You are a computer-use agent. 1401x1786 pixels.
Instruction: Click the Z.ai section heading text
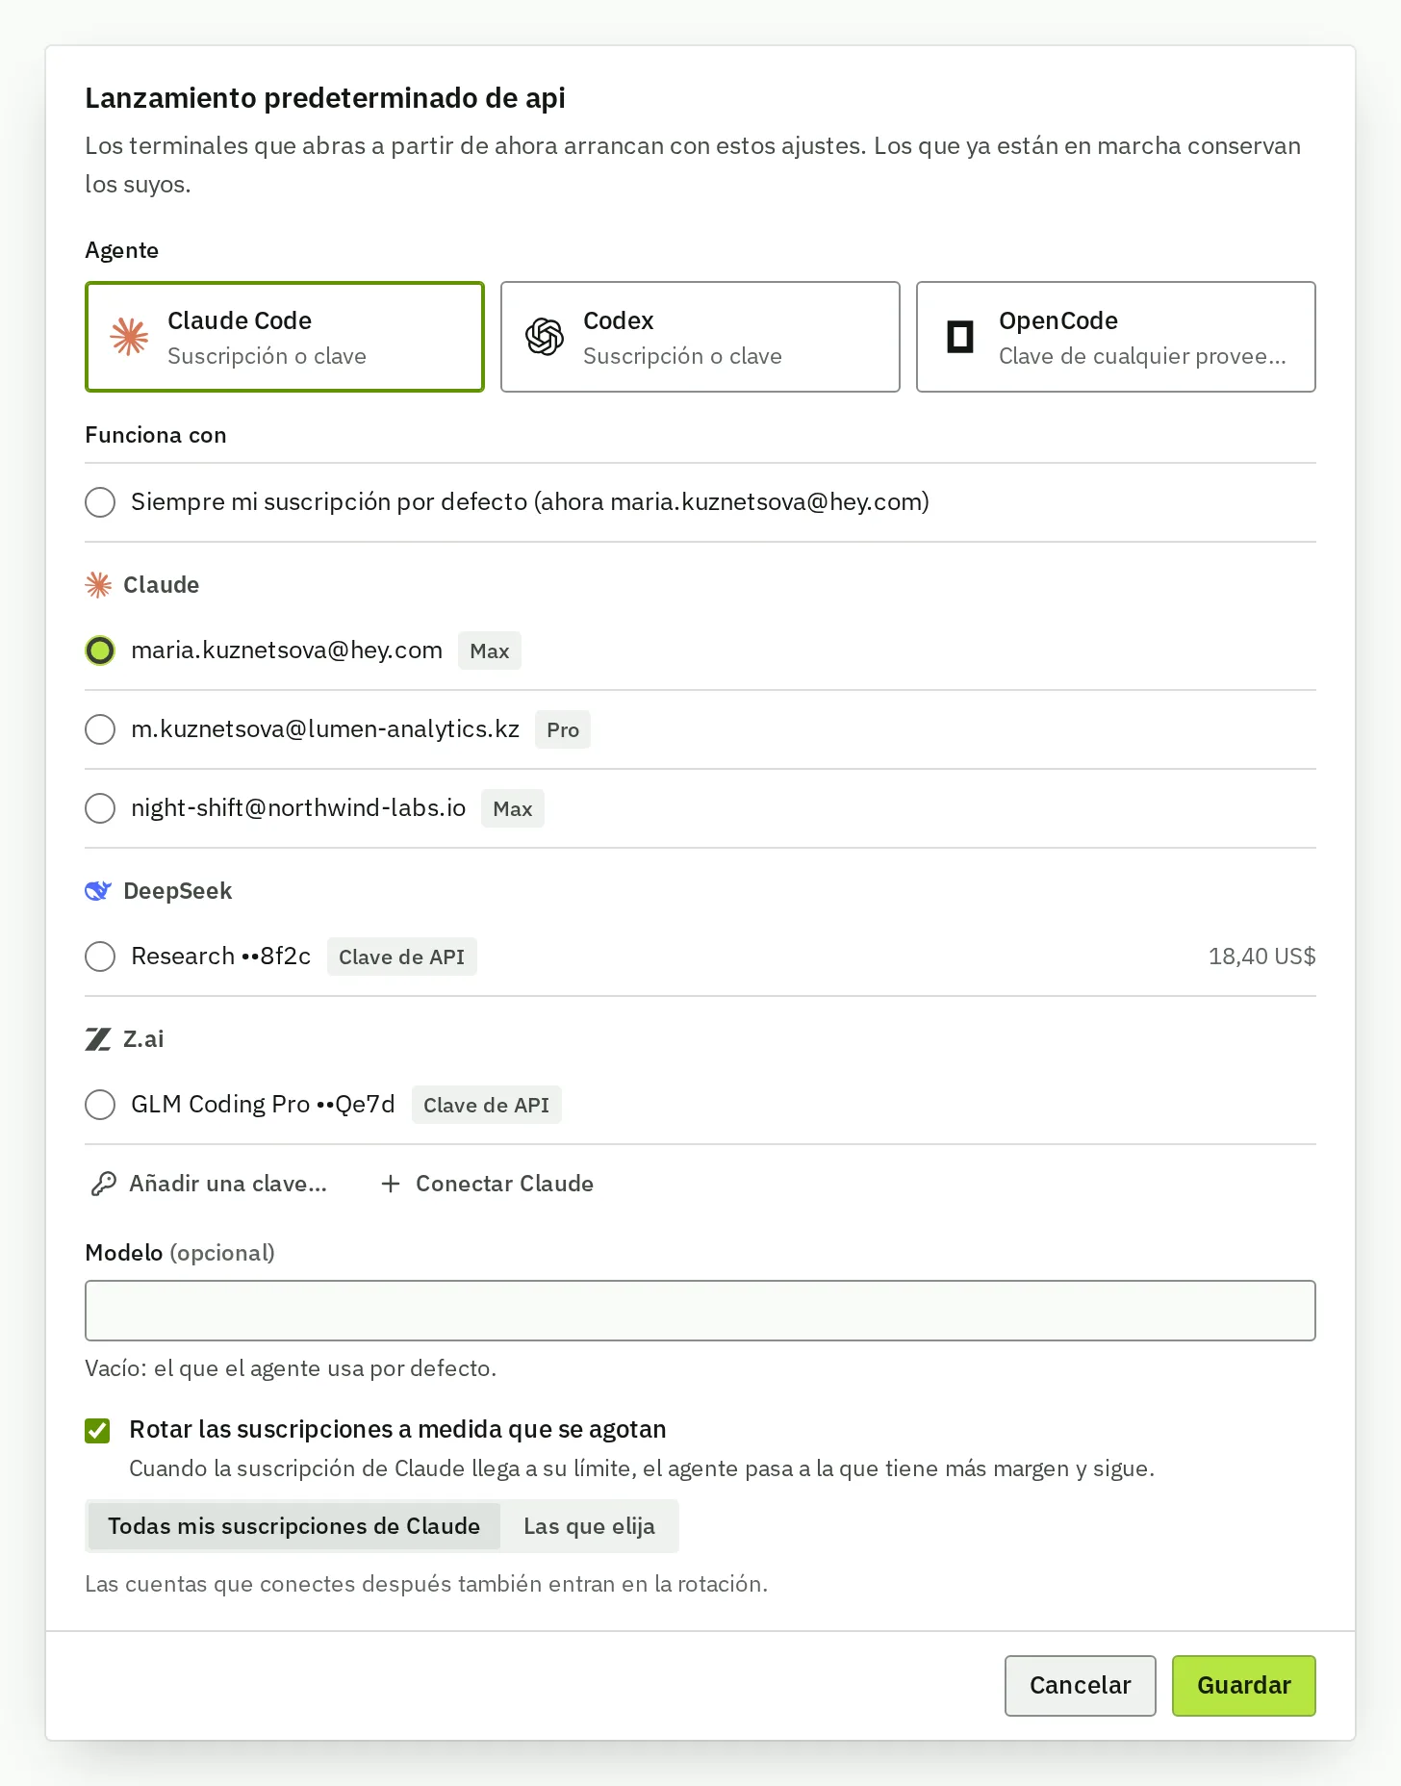pyautogui.click(x=143, y=1039)
